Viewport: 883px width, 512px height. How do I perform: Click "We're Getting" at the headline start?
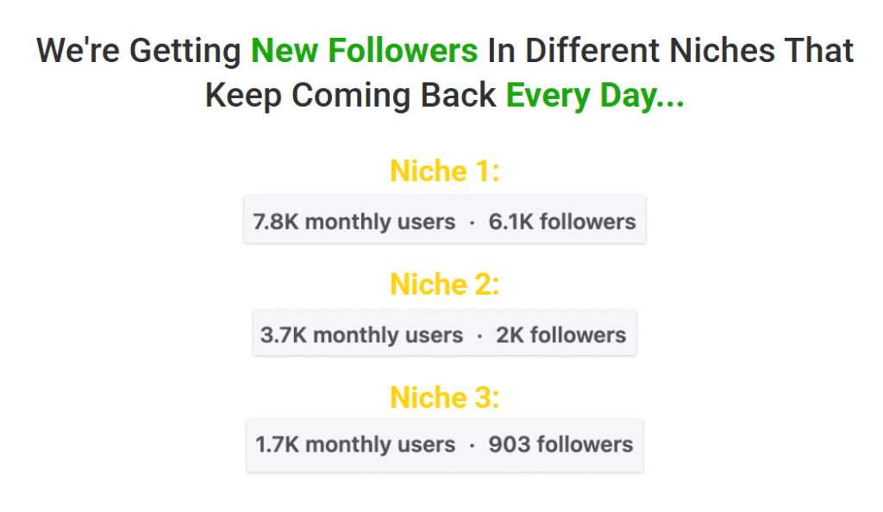[139, 52]
